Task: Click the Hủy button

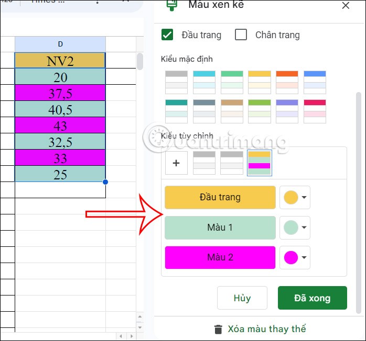Action: (242, 298)
